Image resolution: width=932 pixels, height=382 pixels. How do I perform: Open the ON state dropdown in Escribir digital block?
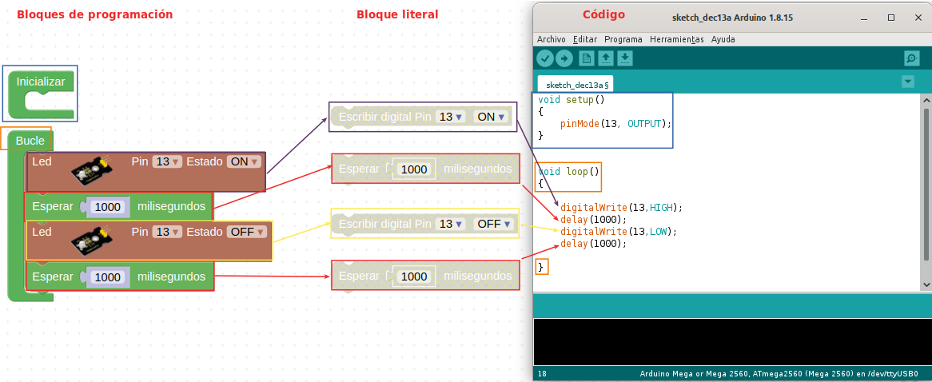pos(490,117)
